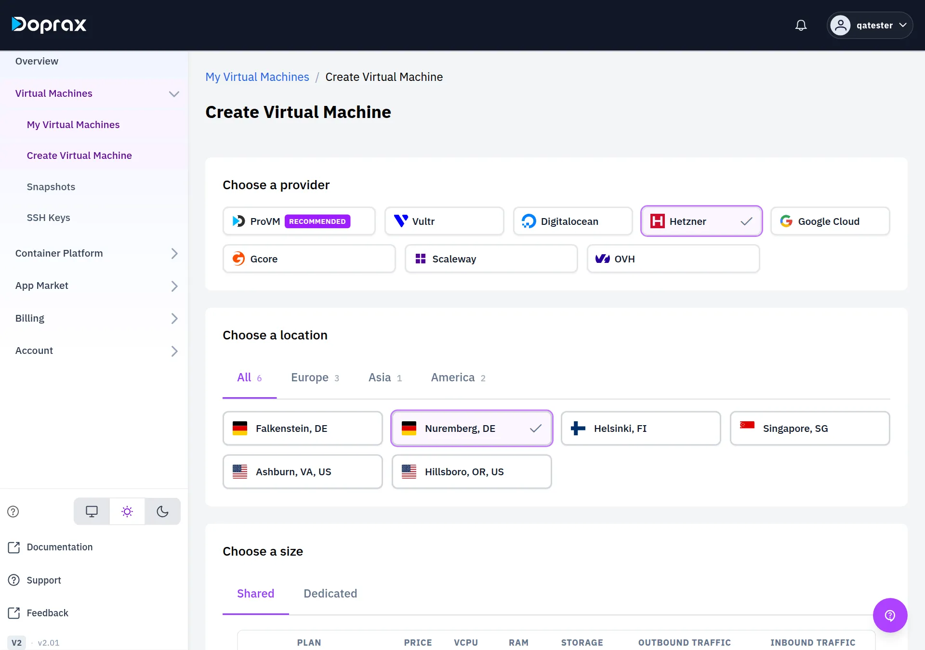Click the help question mark in sidebar
Screen dimensions: 925x650
coord(13,511)
